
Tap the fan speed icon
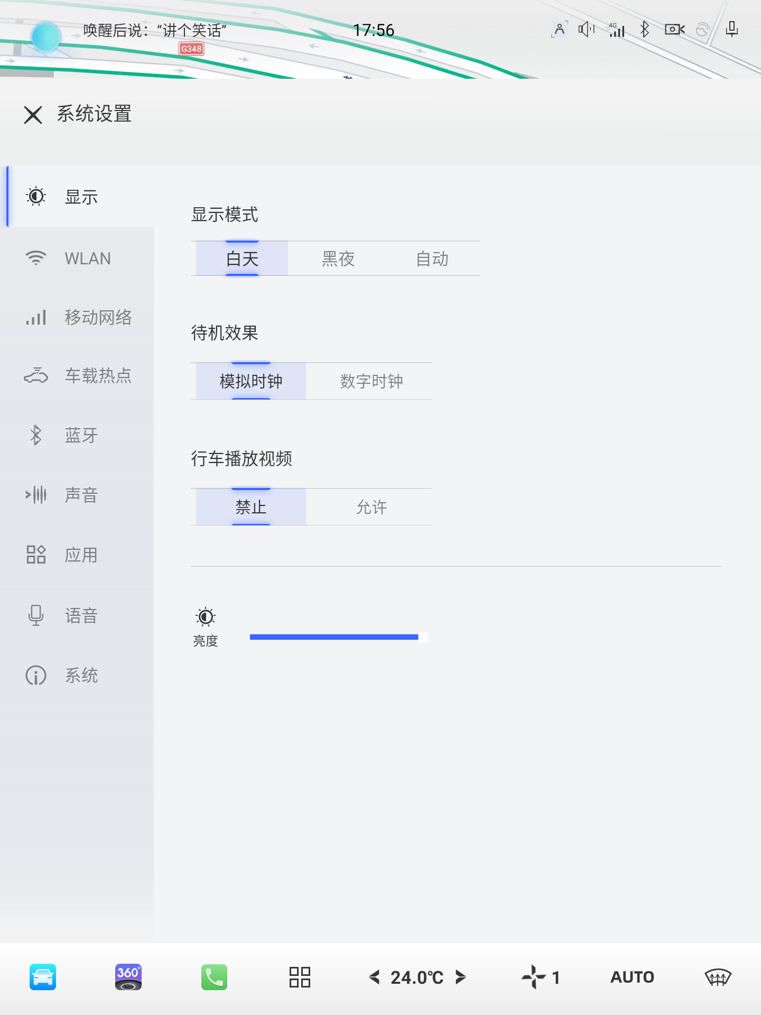(x=534, y=977)
